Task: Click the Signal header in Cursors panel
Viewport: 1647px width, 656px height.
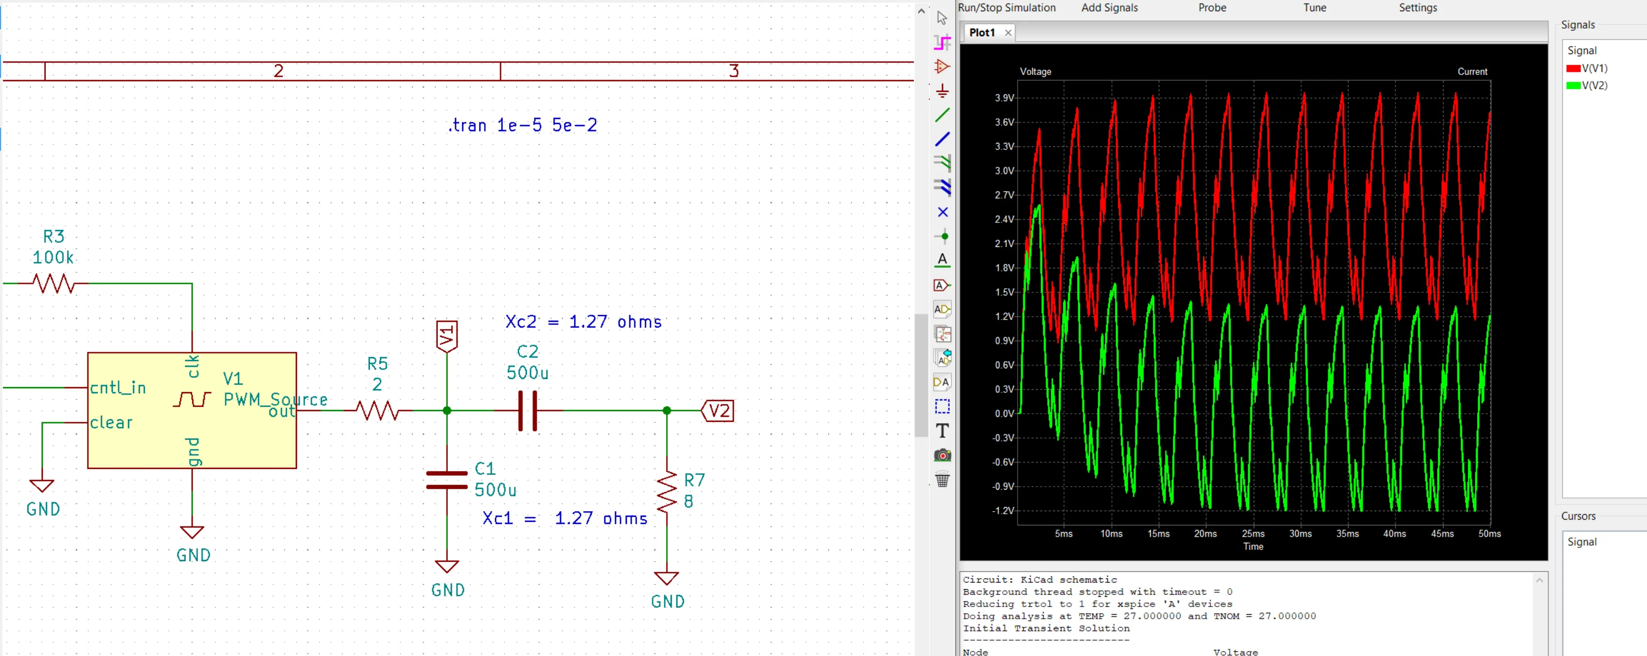Action: pyautogui.click(x=1582, y=542)
